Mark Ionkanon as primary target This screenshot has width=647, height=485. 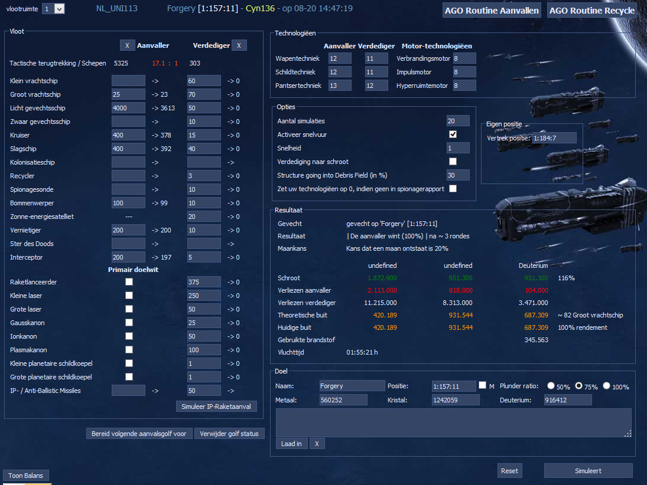pos(129,336)
